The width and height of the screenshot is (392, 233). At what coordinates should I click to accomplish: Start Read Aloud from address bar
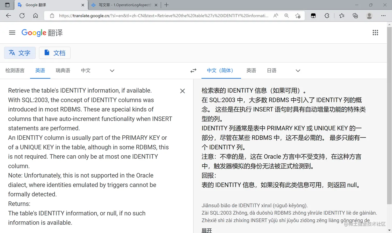276,16
